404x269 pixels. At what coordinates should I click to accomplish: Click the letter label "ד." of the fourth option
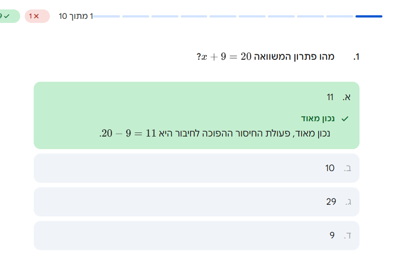pos(347,236)
